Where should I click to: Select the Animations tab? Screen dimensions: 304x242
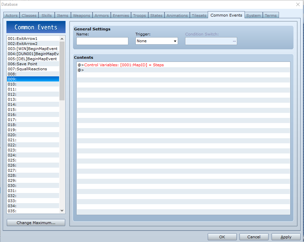pyautogui.click(x=177, y=16)
